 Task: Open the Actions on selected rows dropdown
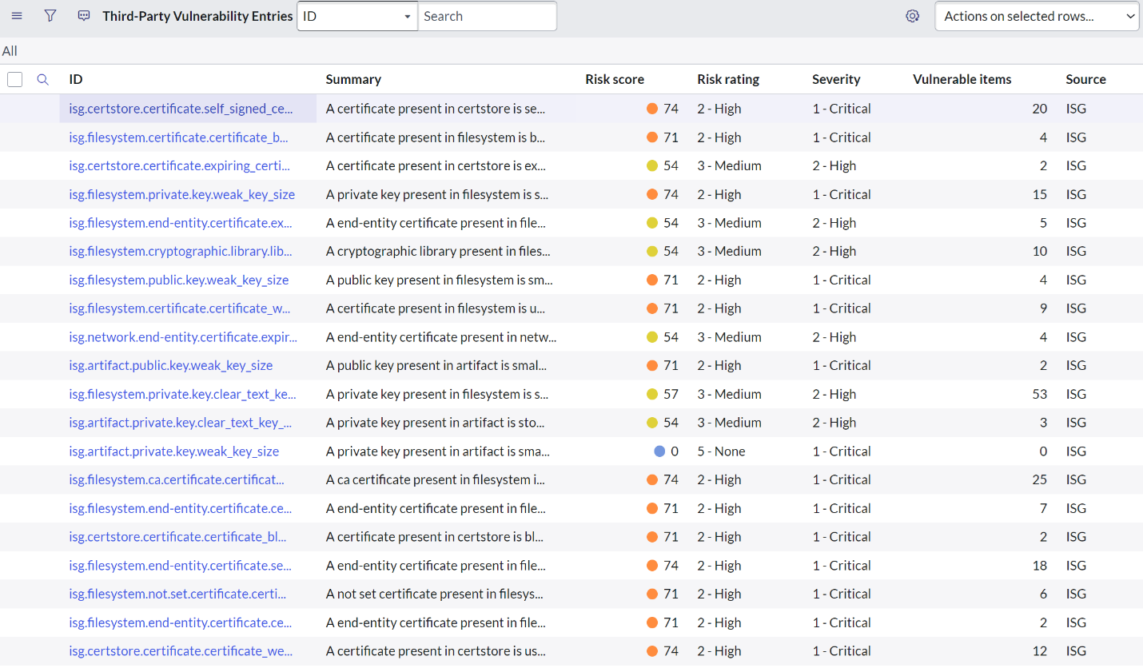click(x=1037, y=16)
